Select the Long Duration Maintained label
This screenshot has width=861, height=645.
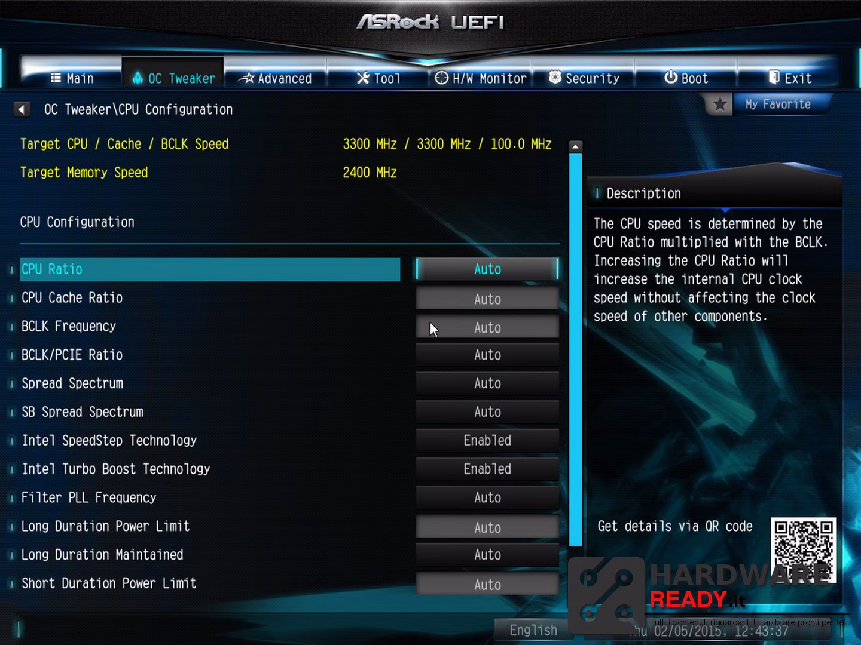(x=102, y=555)
